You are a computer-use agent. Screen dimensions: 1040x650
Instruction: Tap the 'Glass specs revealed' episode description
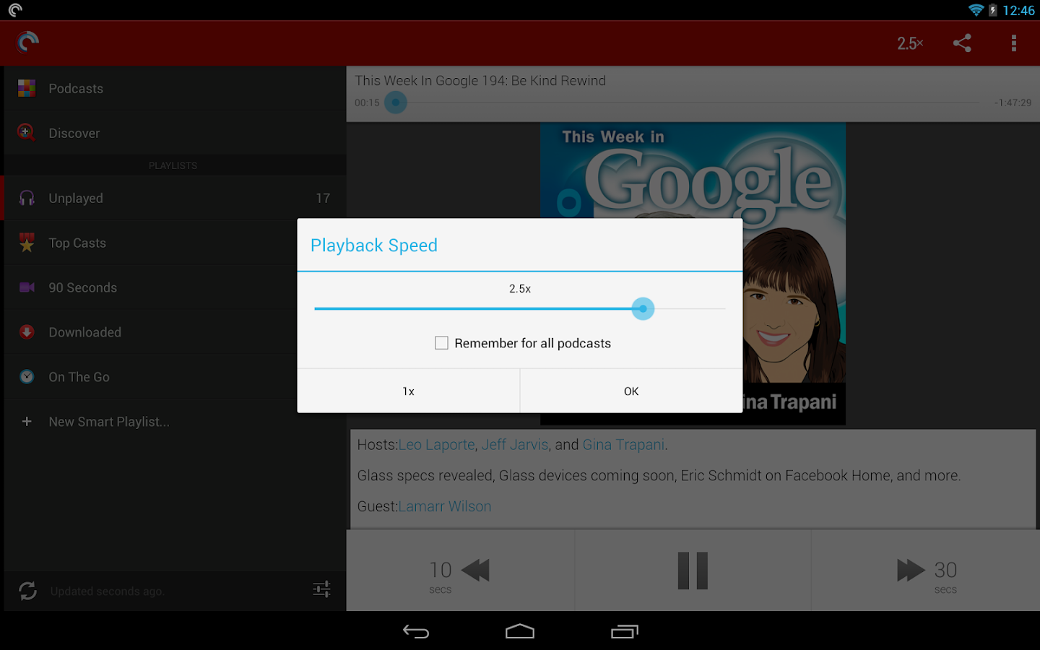click(x=659, y=476)
